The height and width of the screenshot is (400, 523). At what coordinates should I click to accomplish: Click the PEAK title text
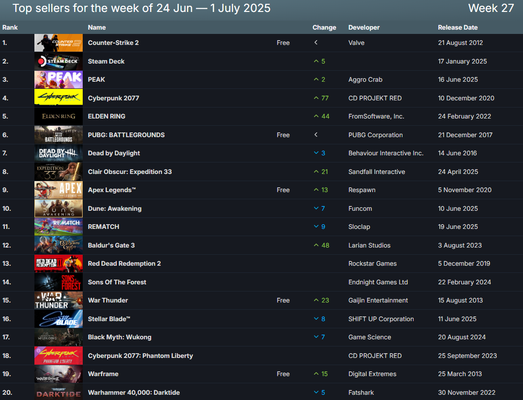point(97,80)
